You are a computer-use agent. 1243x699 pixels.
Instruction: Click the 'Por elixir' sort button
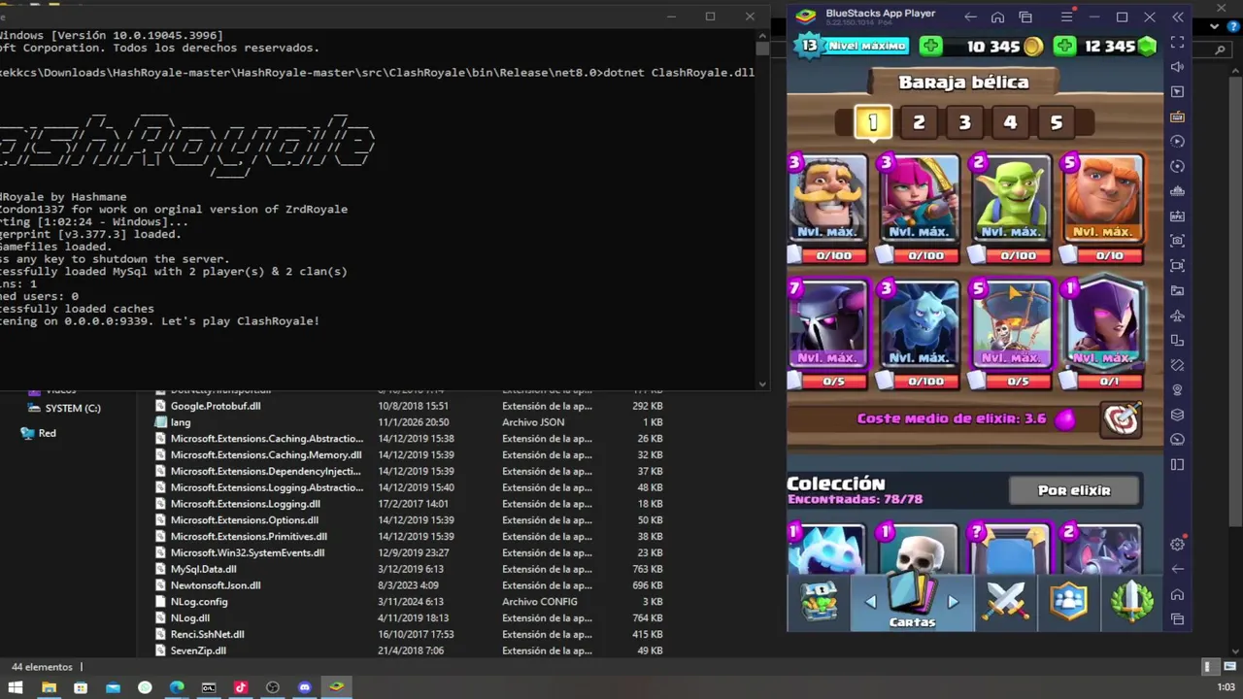point(1074,490)
